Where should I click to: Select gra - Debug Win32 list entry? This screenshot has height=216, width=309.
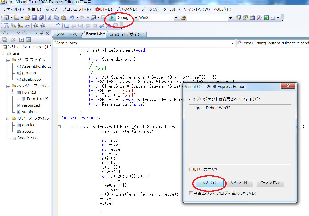click(x=213, y=108)
